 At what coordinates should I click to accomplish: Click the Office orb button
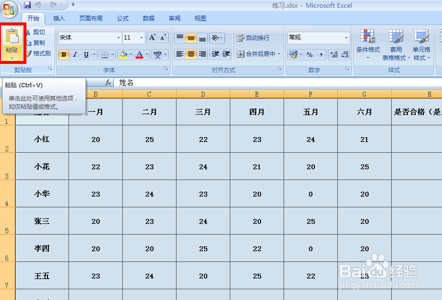9,9
